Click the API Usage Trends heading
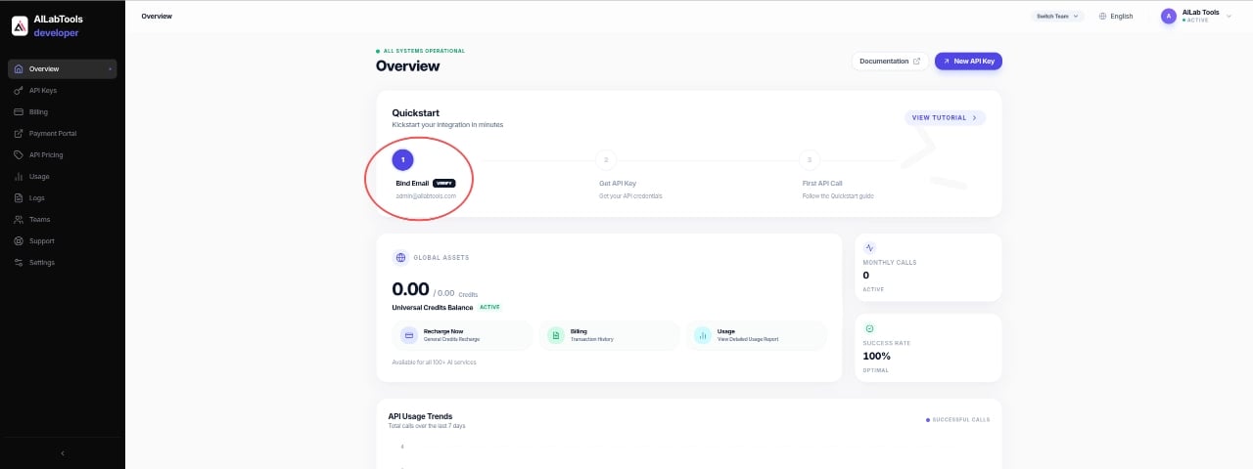 tap(420, 416)
